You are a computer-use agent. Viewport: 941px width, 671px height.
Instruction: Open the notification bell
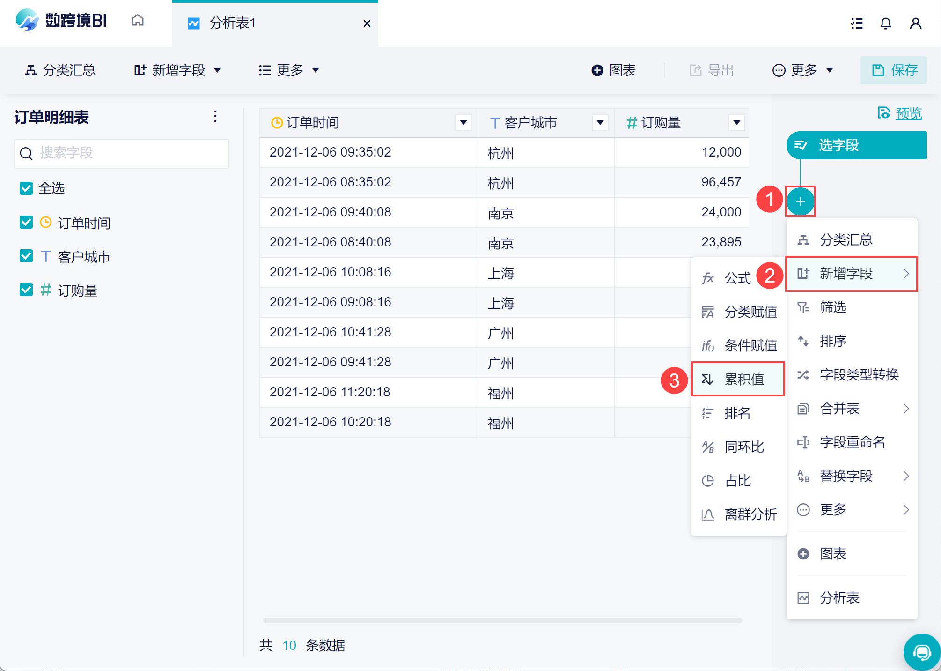click(885, 23)
